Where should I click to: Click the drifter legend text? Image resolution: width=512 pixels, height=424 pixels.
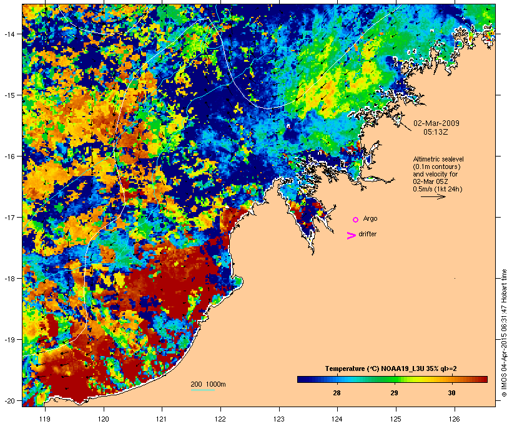click(367, 234)
